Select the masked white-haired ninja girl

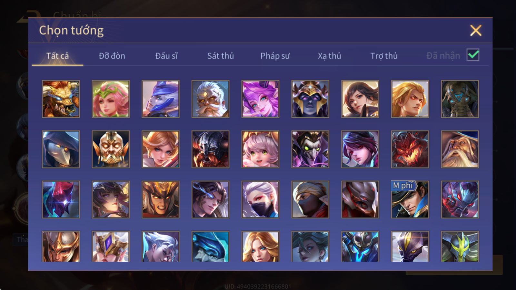click(x=260, y=199)
